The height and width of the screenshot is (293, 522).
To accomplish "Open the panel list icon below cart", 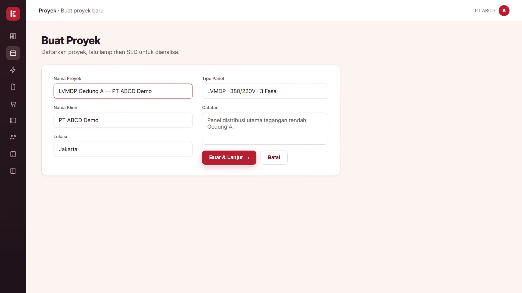I will (13, 120).
